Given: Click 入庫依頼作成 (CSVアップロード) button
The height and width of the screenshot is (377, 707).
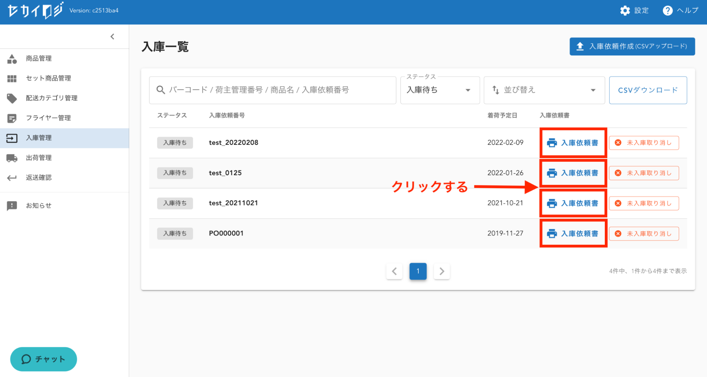Looking at the screenshot, I should (632, 46).
